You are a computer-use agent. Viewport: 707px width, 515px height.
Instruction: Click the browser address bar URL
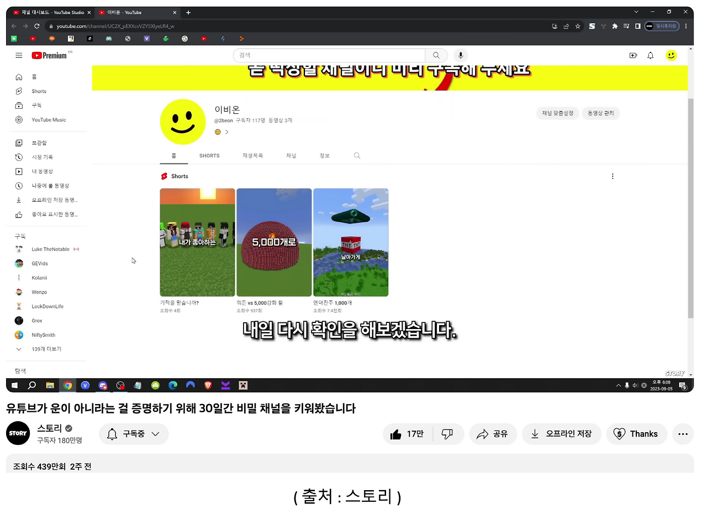click(x=115, y=26)
